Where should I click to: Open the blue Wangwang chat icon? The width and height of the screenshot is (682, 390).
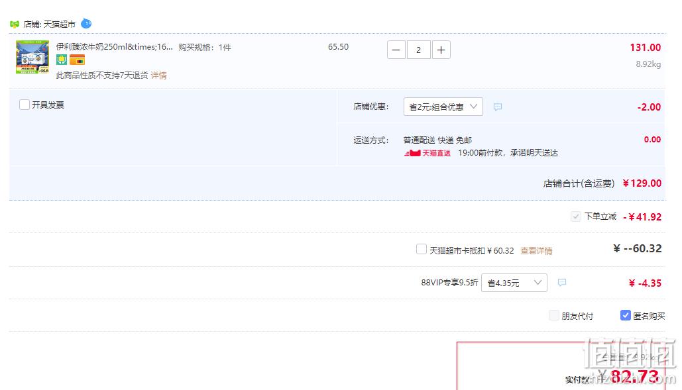pyautogui.click(x=87, y=23)
